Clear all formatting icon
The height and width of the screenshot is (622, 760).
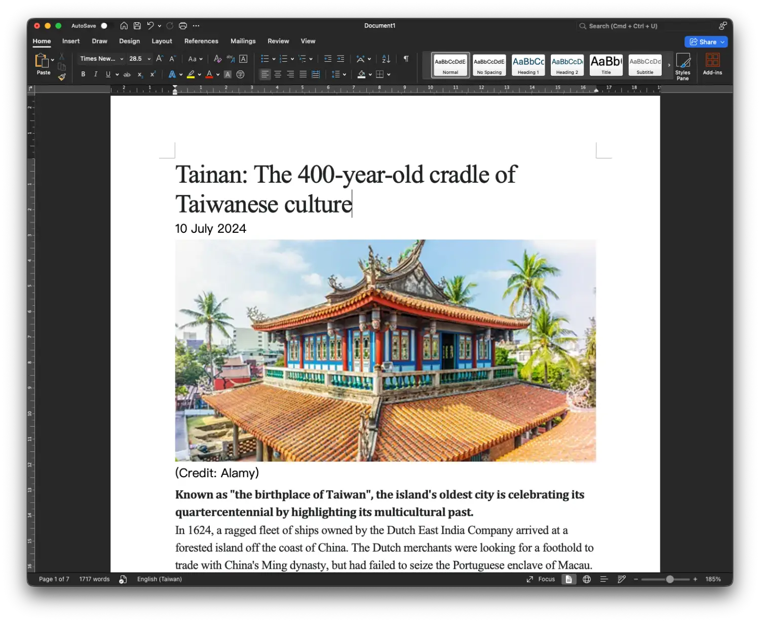(x=217, y=59)
